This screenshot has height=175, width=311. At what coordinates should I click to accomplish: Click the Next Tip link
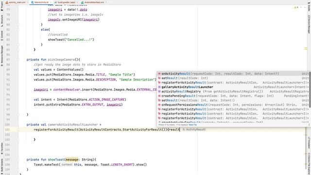(192, 125)
